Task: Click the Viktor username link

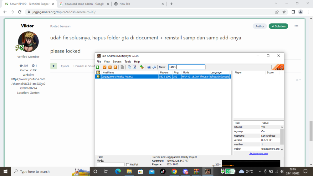Action: coord(27,26)
